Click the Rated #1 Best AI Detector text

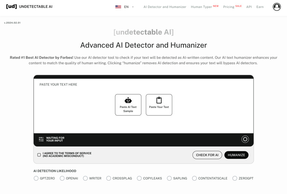[x=42, y=58]
